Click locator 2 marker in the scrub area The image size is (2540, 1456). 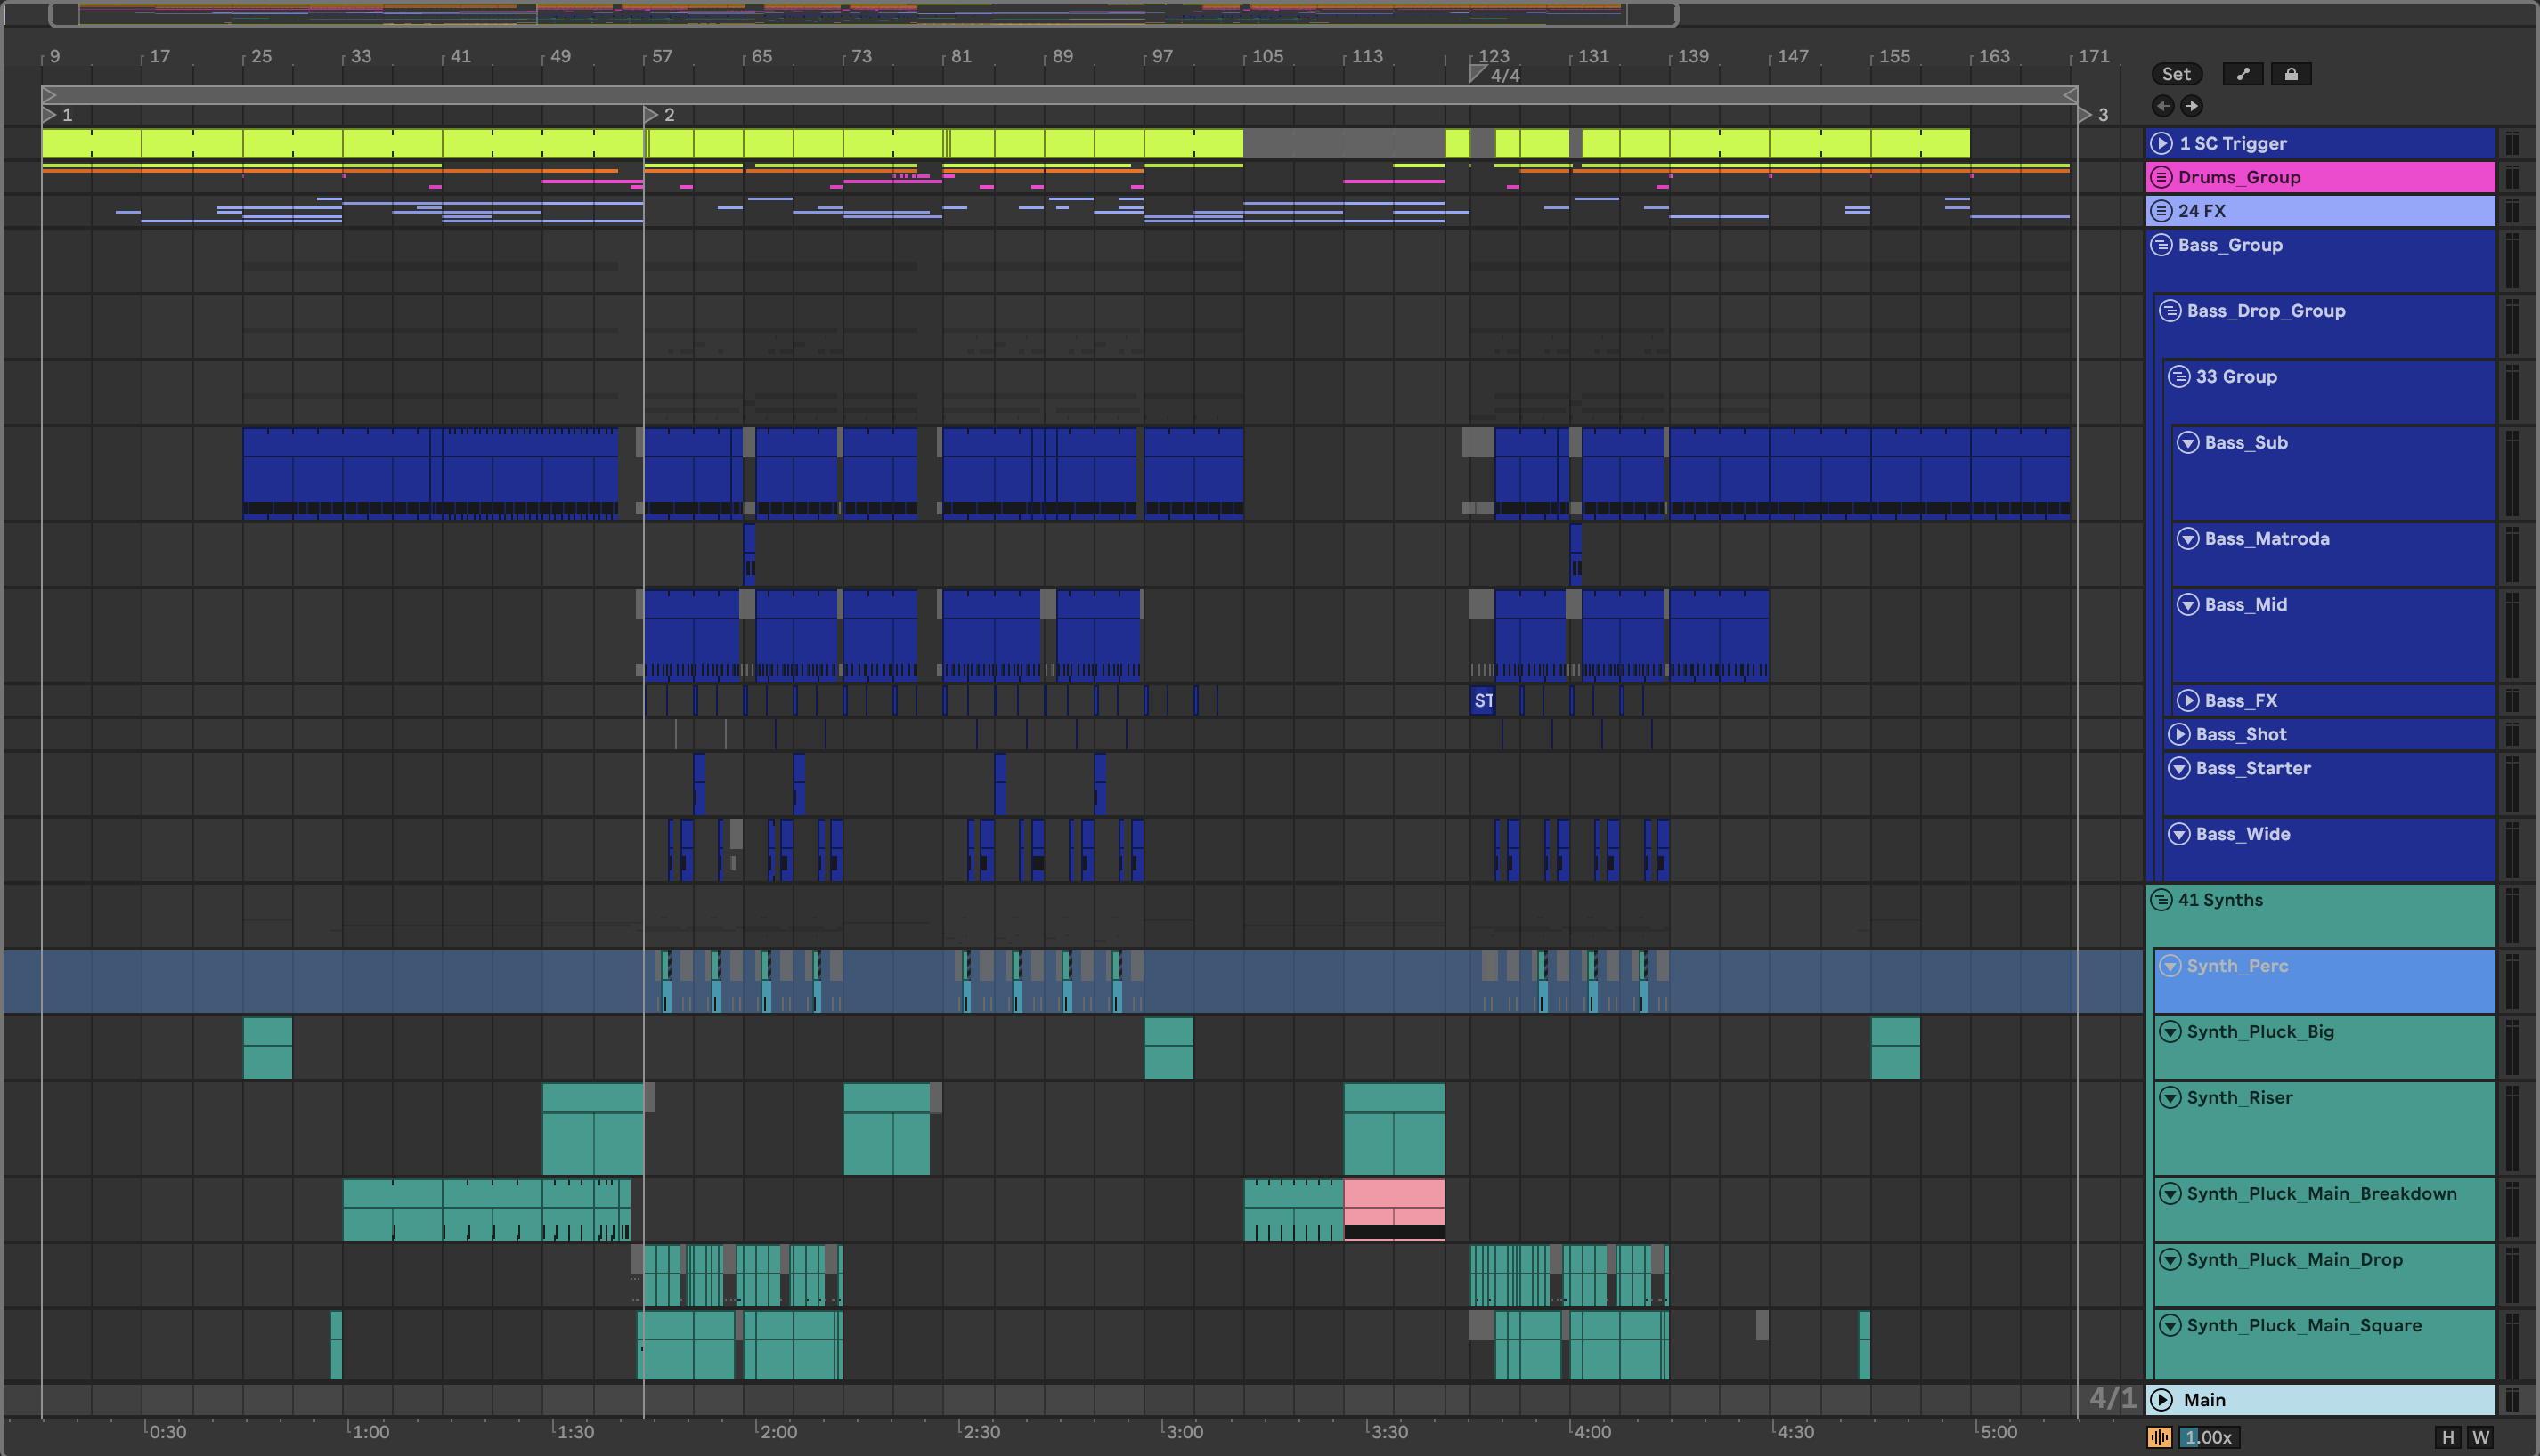(x=652, y=115)
